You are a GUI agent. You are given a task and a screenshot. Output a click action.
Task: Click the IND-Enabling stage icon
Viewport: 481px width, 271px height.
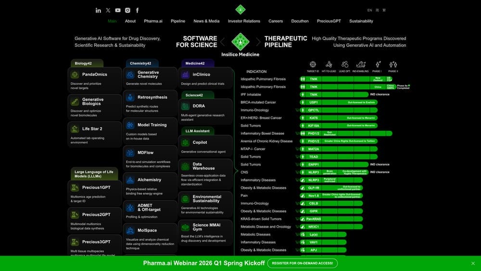click(x=361, y=64)
